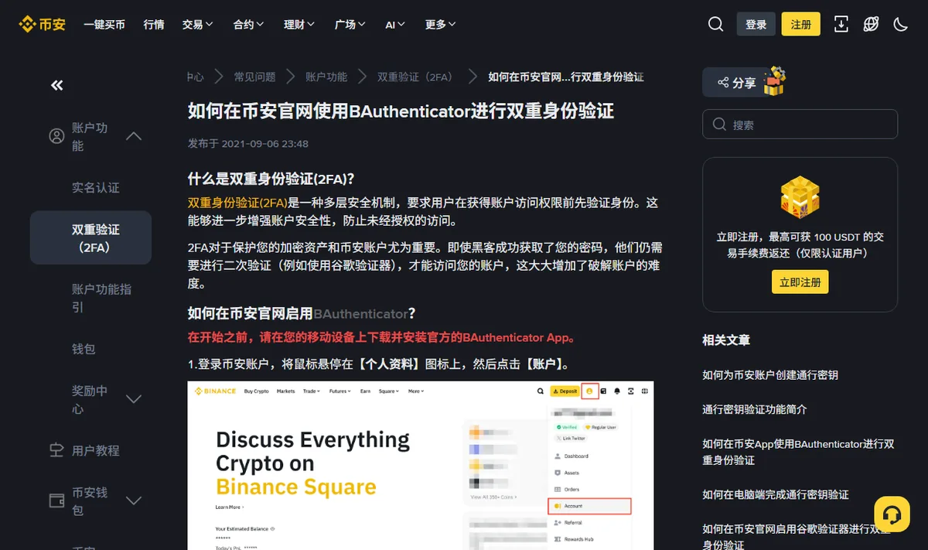Click the 相关文章 heading
The width and height of the screenshot is (928, 550).
click(x=726, y=340)
